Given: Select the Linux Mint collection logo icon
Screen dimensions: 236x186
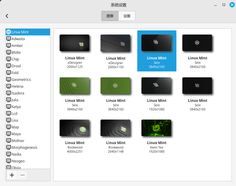Looking at the screenshot, I should point(9,32).
